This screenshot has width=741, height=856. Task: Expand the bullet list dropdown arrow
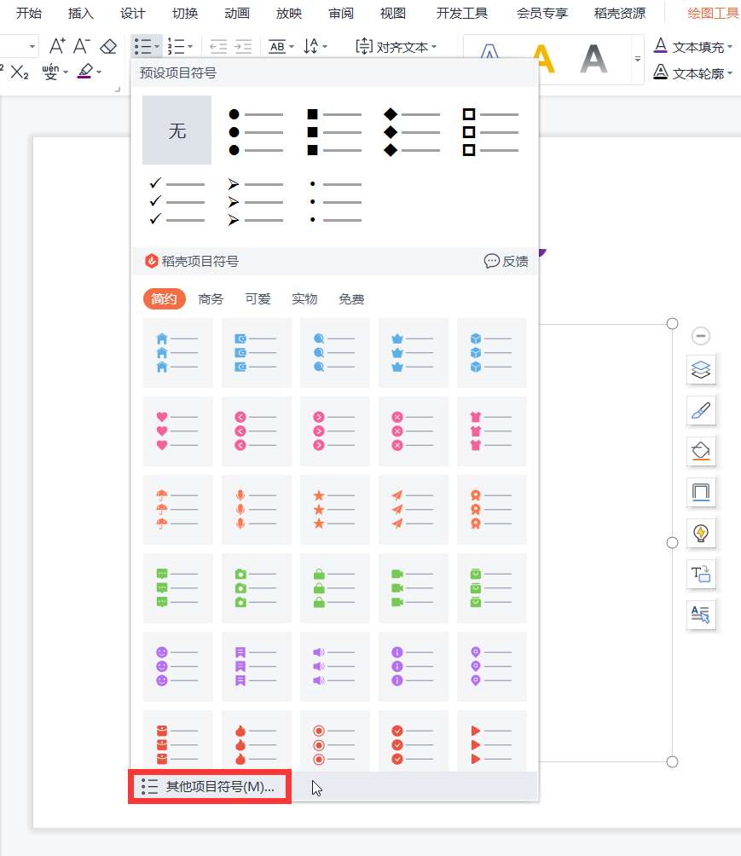(x=157, y=47)
